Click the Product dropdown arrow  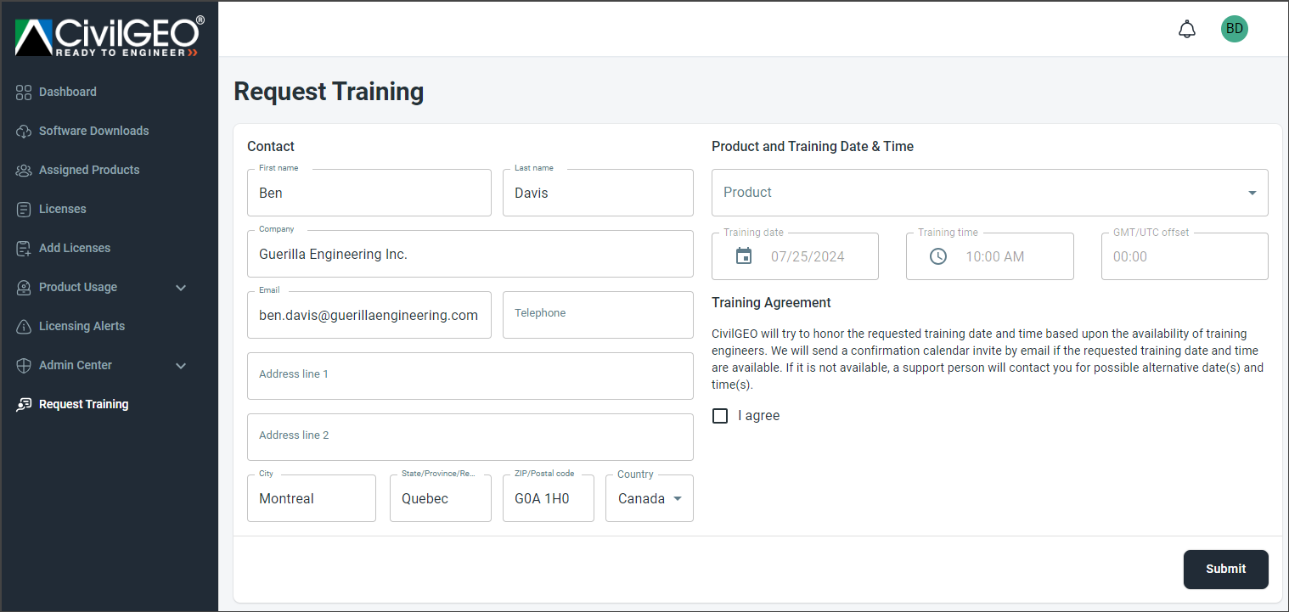tap(1252, 193)
